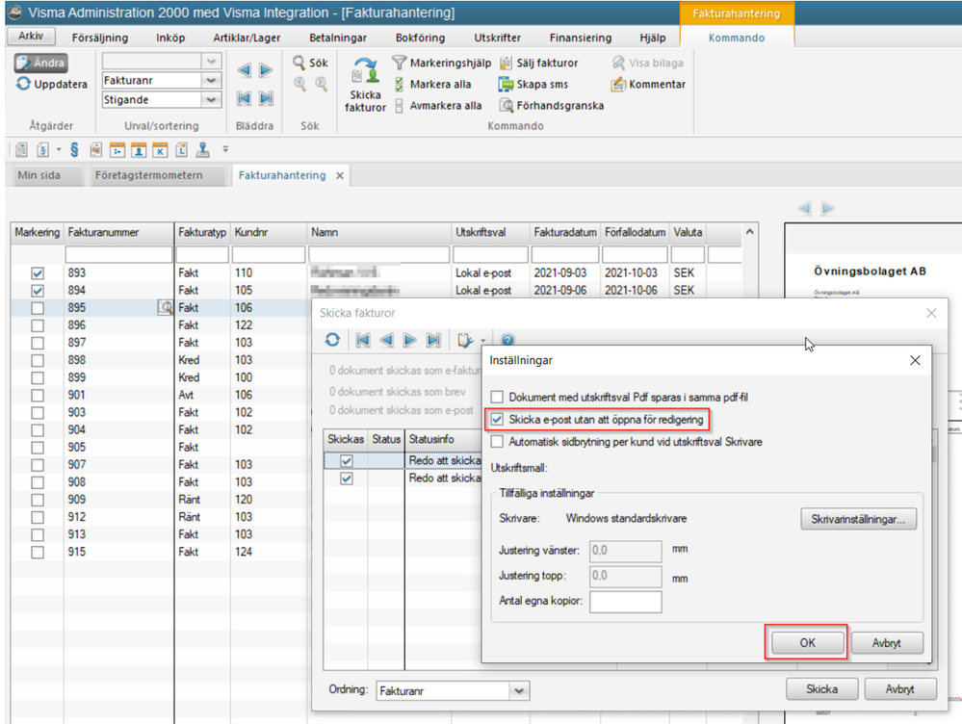Check Markering box for invoice 896
Image resolution: width=962 pixels, height=724 pixels.
click(x=38, y=325)
